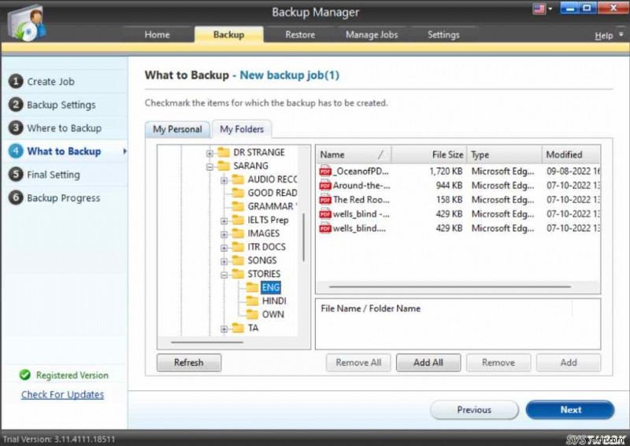Go to the Restore tab
The image size is (630, 446).
pos(300,35)
